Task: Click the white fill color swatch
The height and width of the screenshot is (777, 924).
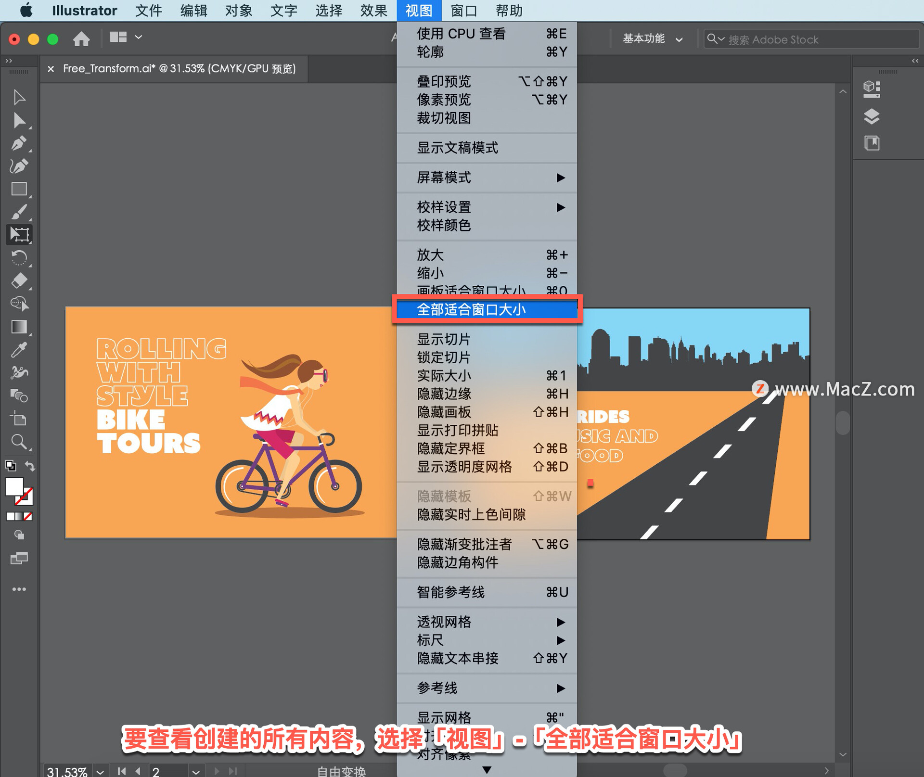Action: coord(14,486)
